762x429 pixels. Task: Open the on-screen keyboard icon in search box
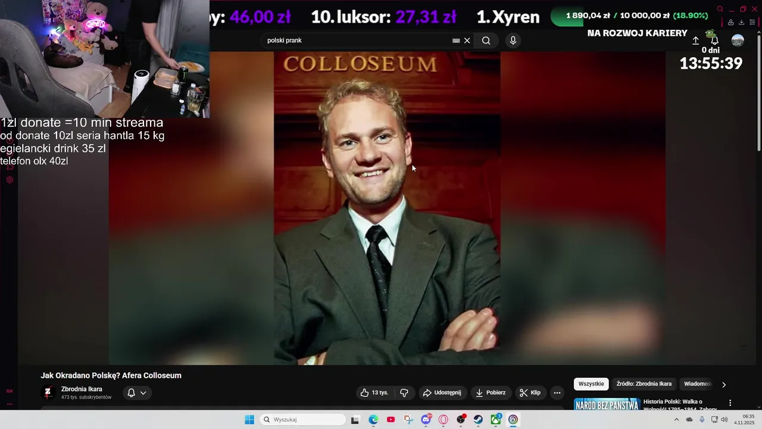click(x=456, y=41)
